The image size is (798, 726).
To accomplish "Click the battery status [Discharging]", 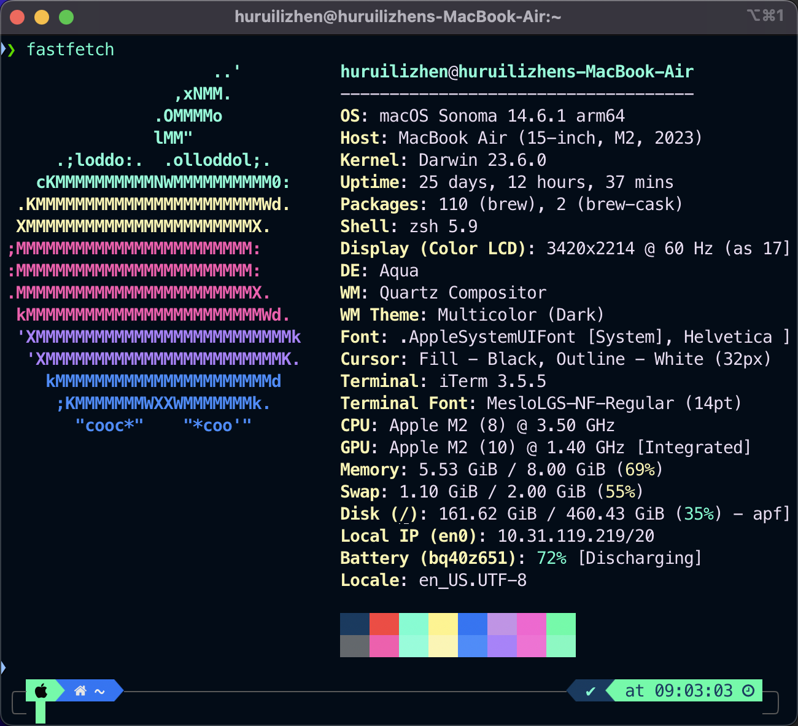I will [x=640, y=558].
